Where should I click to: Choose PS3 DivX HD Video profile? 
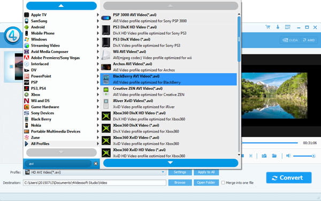point(169,30)
